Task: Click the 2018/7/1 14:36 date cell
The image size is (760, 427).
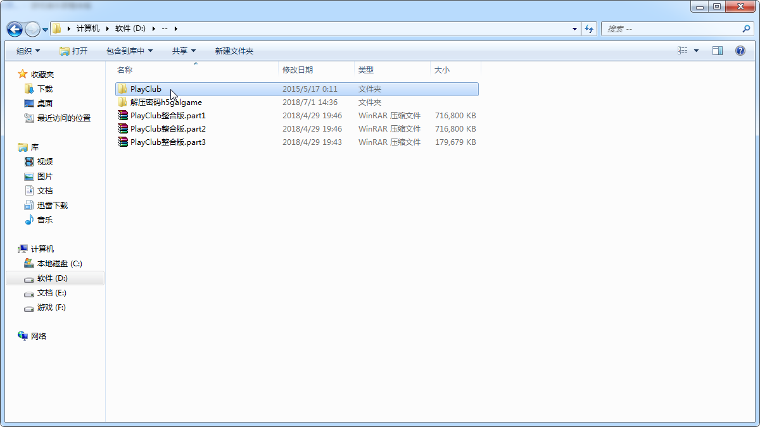Action: (310, 102)
